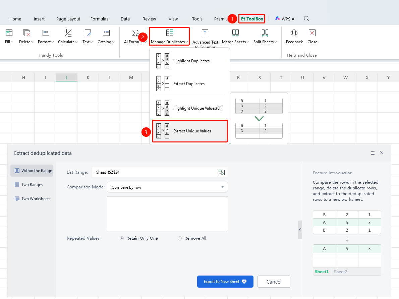Click the Cancel button
Image resolution: width=399 pixels, height=299 pixels.
(x=274, y=282)
